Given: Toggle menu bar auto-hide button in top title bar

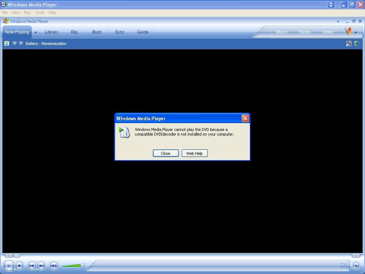Looking at the screenshot, I should tap(331, 4).
